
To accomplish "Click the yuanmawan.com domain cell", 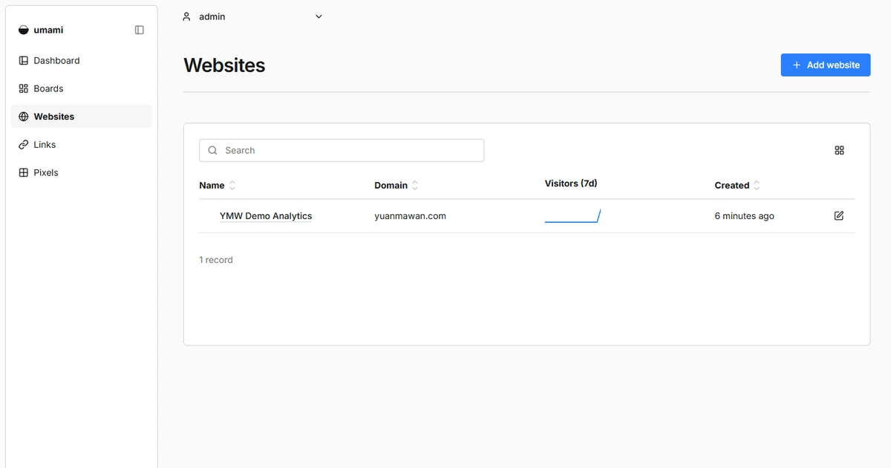I will point(410,216).
